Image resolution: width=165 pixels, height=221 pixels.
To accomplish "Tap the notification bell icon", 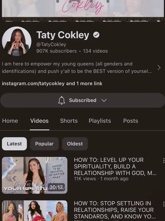I will click(x=62, y=100).
